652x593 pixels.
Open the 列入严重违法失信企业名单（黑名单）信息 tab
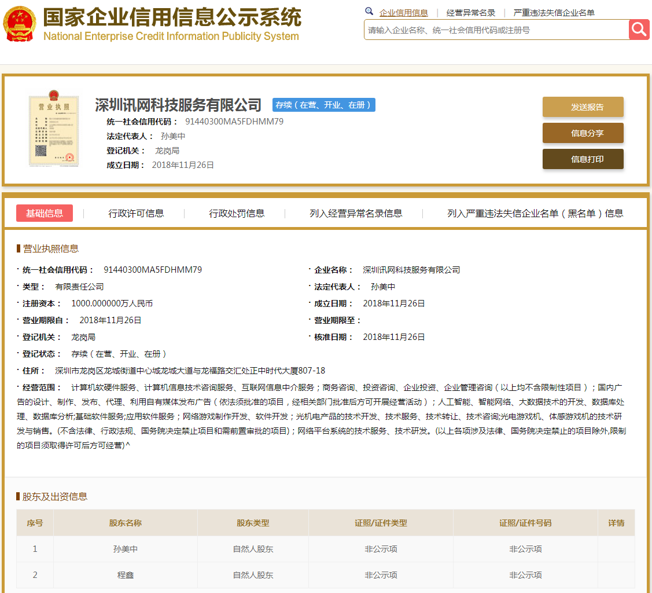(x=535, y=213)
